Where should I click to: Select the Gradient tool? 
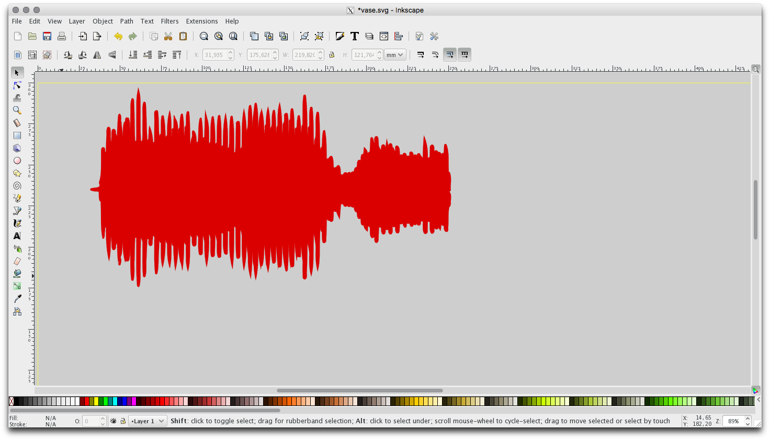(x=17, y=286)
